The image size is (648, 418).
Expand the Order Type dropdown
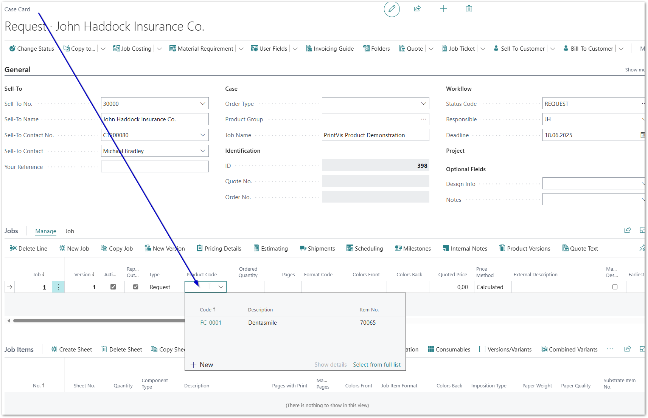point(423,104)
